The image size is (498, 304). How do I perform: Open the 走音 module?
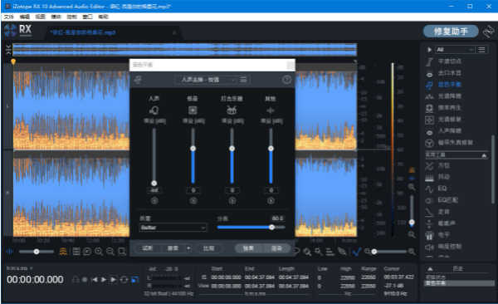pos(444,212)
